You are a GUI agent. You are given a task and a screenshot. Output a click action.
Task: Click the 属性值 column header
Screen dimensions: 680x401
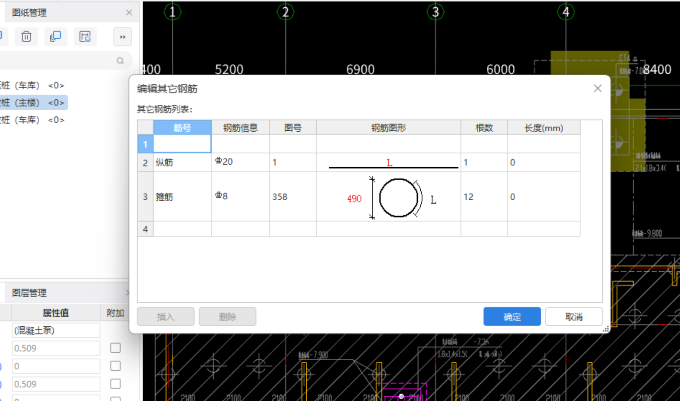(56, 313)
